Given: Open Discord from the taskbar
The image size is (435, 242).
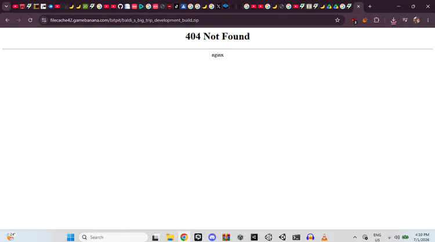Looking at the screenshot, I should (212, 237).
